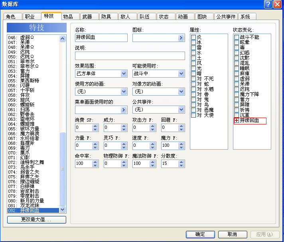The image size is (284, 242).
Task: Click the help question mark button
Action: pos(268,4)
